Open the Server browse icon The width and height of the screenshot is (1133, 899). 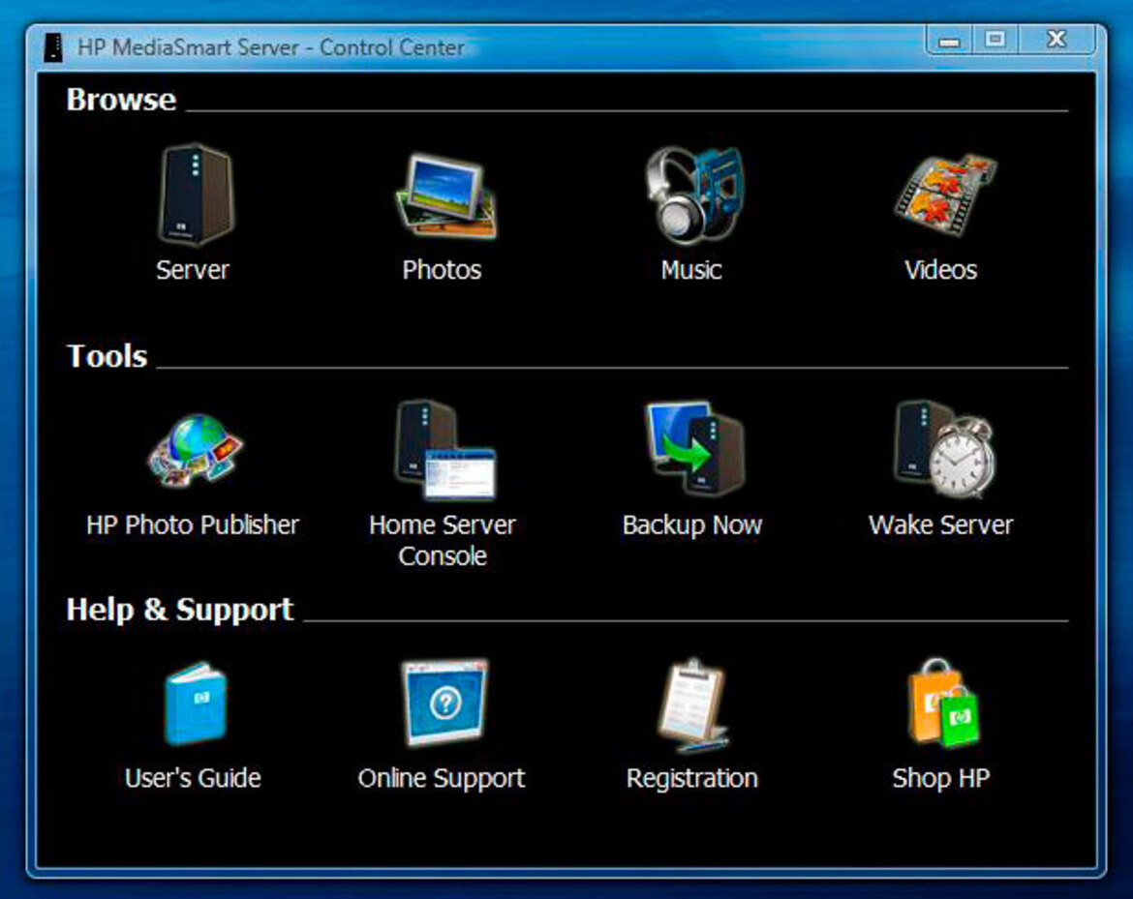195,195
